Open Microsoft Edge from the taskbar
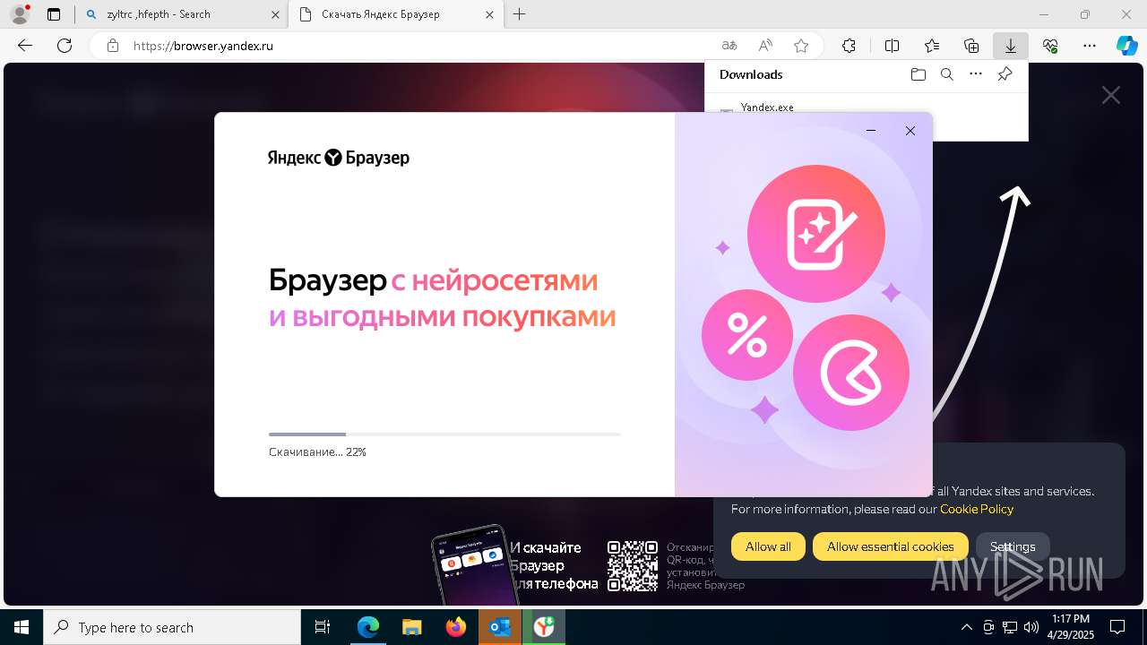 tap(368, 627)
